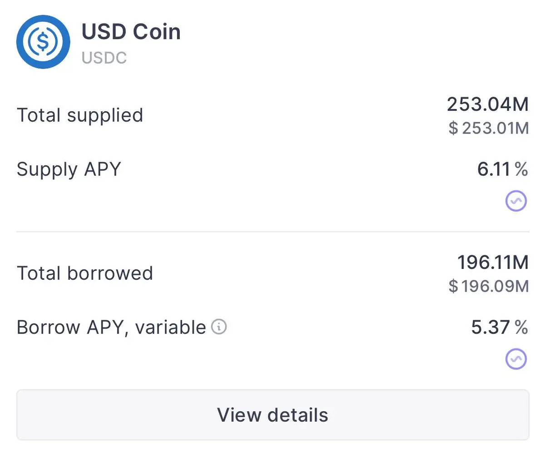The image size is (545, 468).
Task: Click the Supply APY label
Action: pyautogui.click(x=69, y=169)
